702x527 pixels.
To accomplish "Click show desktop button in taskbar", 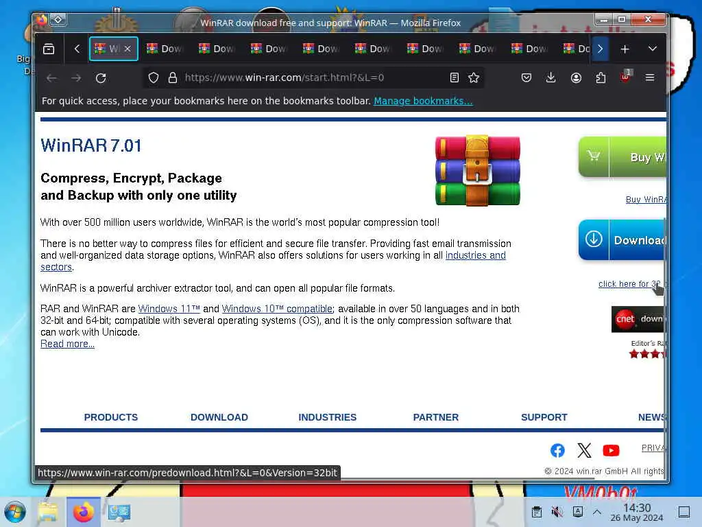I will click(683, 512).
